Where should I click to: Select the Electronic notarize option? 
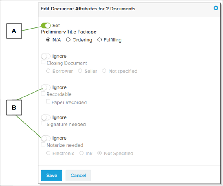coord(48,153)
